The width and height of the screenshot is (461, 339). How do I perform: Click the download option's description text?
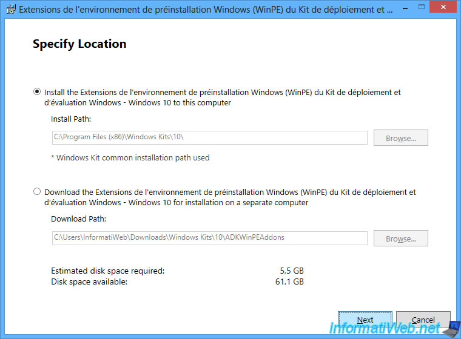[x=229, y=197]
